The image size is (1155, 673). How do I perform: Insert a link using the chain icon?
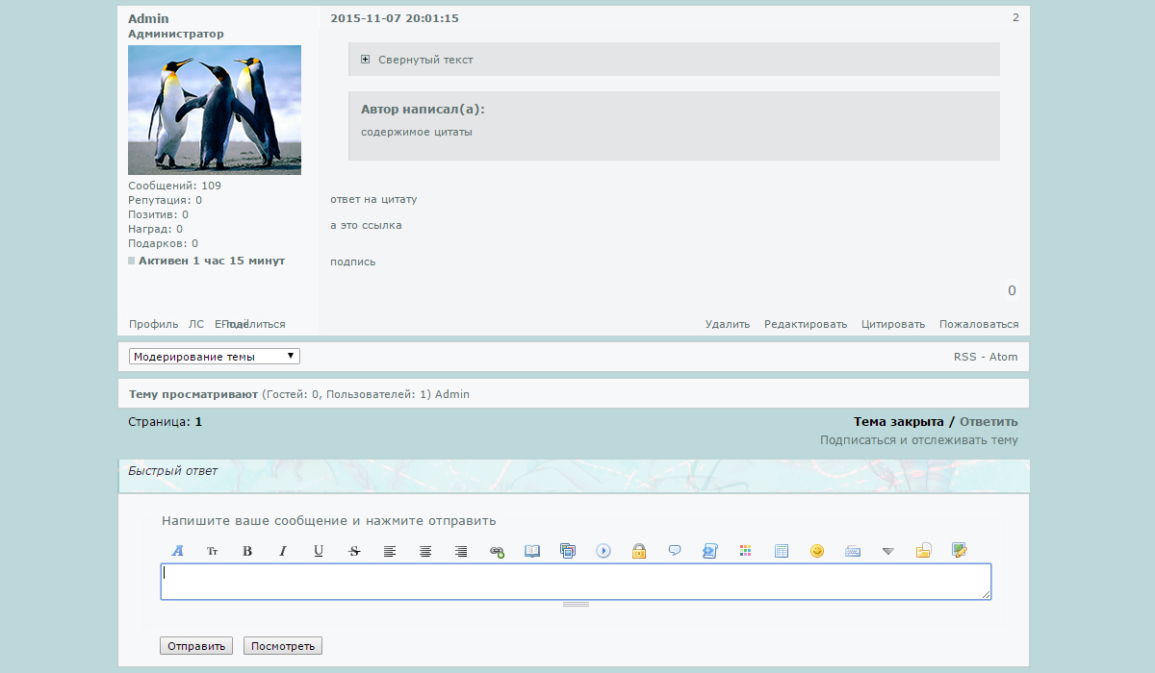click(497, 552)
